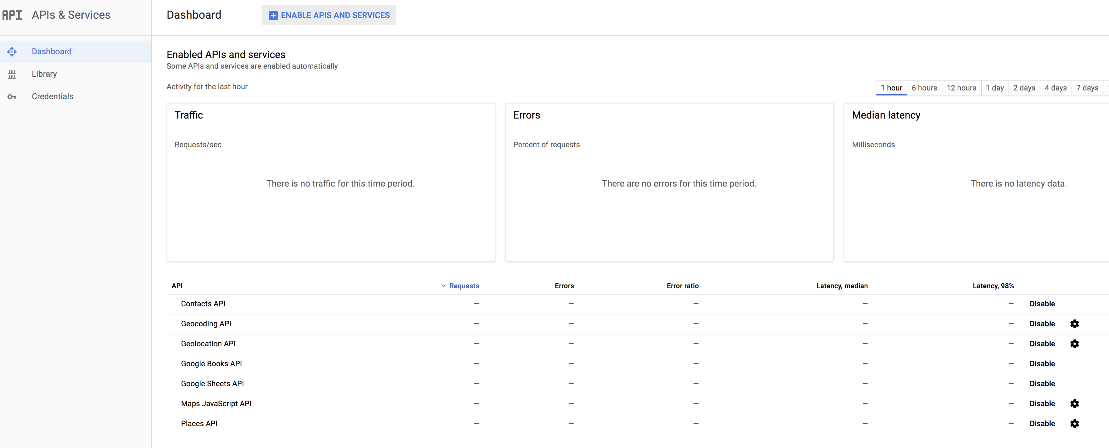Click the API logo icon
This screenshot has height=448, width=1109.
pyautogui.click(x=12, y=15)
